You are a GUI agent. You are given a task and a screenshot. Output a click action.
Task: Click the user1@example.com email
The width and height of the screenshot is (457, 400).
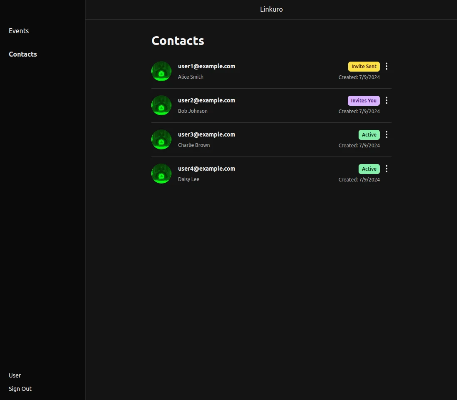pyautogui.click(x=206, y=66)
